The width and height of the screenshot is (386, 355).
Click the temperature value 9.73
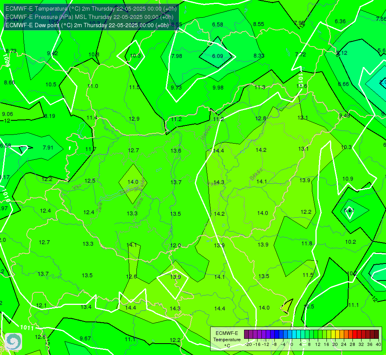(x=176, y=88)
